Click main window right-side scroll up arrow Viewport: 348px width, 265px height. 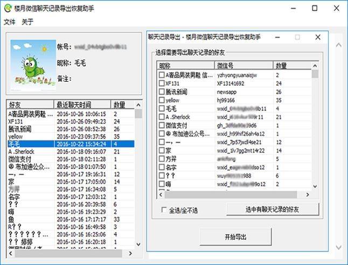point(338,45)
